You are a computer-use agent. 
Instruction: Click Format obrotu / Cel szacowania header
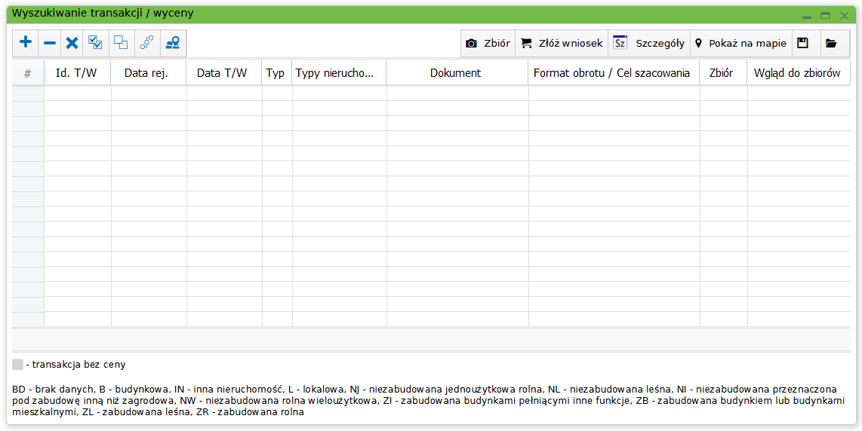click(x=611, y=73)
